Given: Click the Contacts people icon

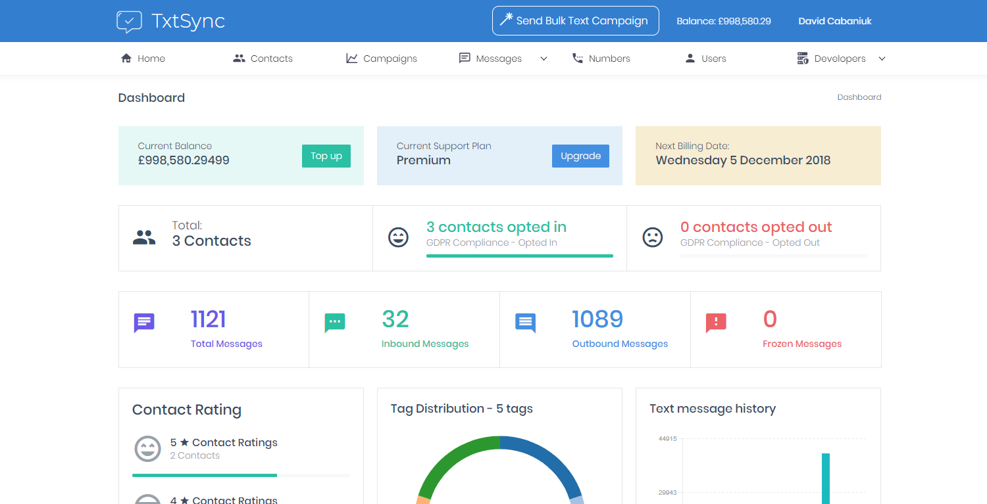Looking at the screenshot, I should click(238, 58).
